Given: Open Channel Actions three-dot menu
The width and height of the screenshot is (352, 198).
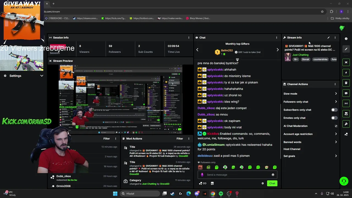Looking at the screenshot, I should (x=335, y=84).
